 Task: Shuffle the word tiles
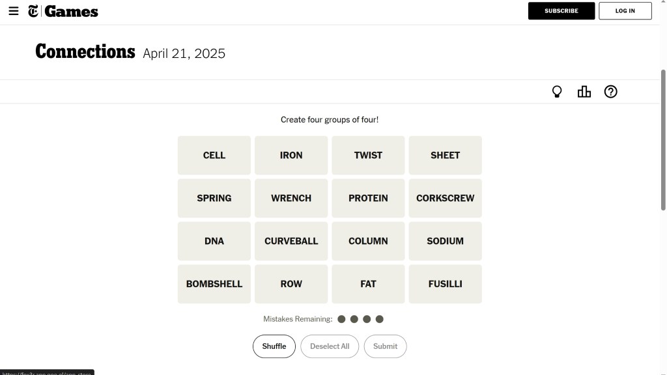click(274, 346)
